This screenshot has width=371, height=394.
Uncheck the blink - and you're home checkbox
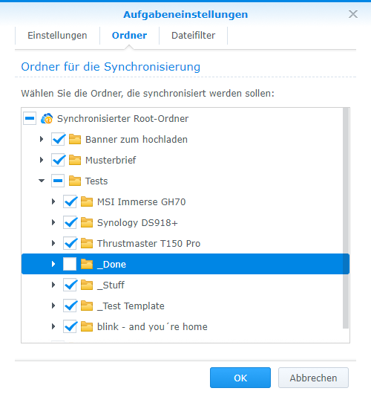coord(70,326)
